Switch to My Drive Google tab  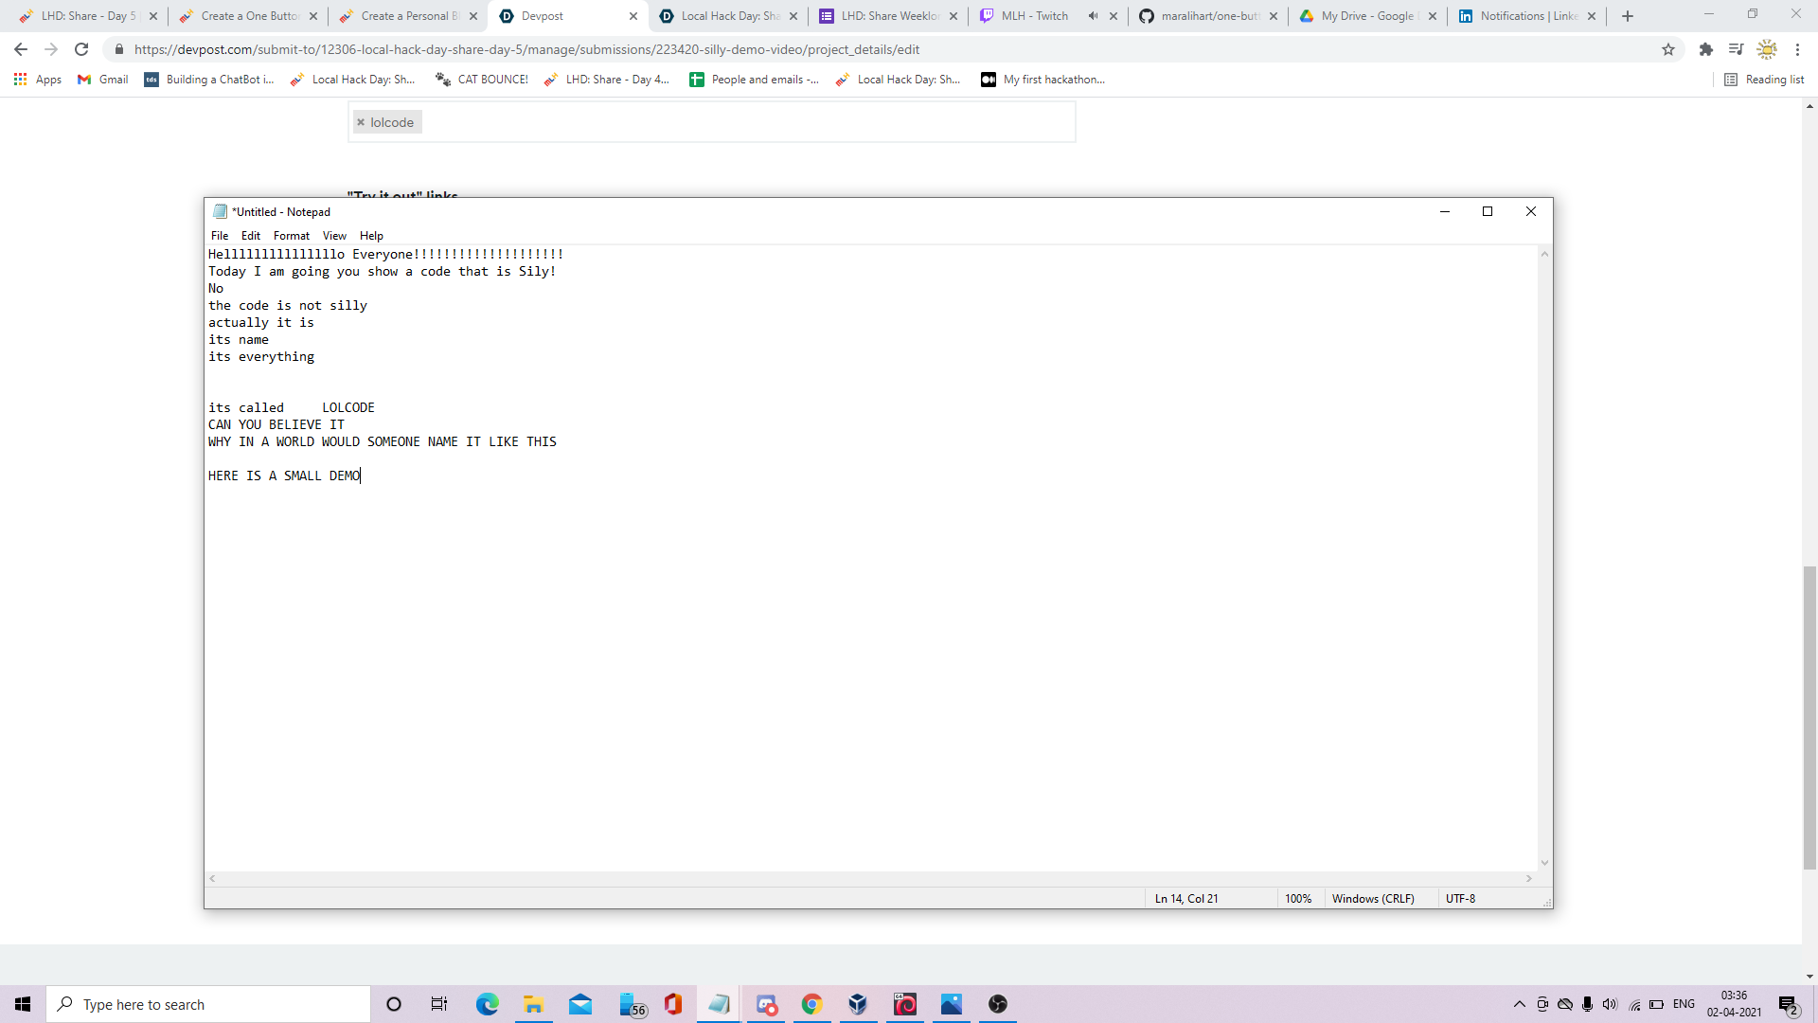[1366, 16]
